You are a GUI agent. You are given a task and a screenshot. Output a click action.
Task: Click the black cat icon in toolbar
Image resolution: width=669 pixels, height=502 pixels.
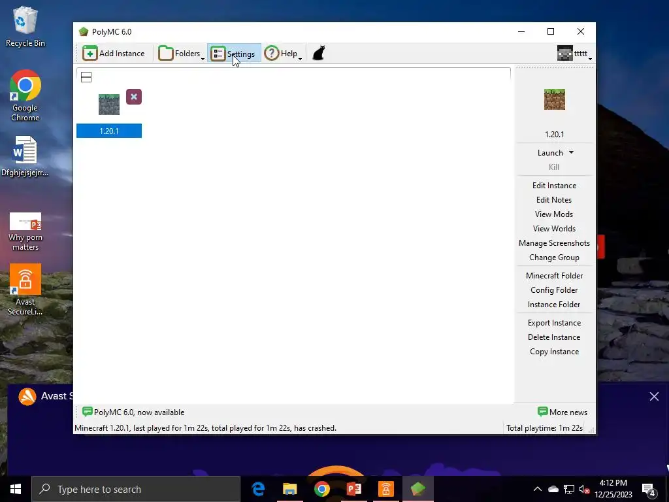tap(319, 54)
